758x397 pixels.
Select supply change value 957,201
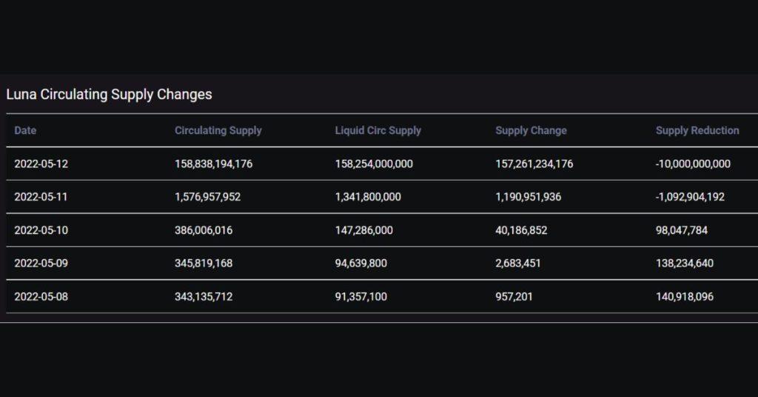pyautogui.click(x=515, y=296)
